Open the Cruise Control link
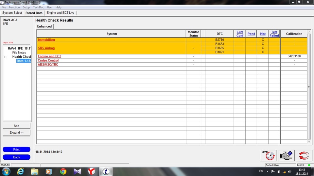 [48, 60]
